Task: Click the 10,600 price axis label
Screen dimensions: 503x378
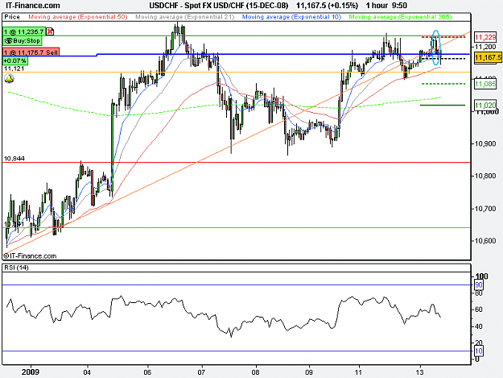Action: 486,241
